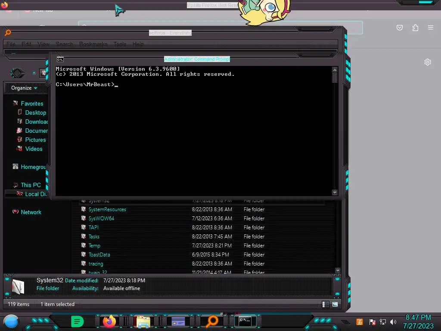Image resolution: width=441 pixels, height=331 pixels.
Task: Switch to details view in Explorer status bar
Action: (325, 304)
